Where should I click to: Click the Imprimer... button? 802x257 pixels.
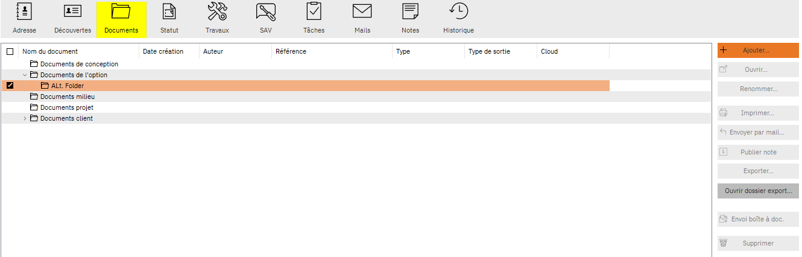(758, 113)
